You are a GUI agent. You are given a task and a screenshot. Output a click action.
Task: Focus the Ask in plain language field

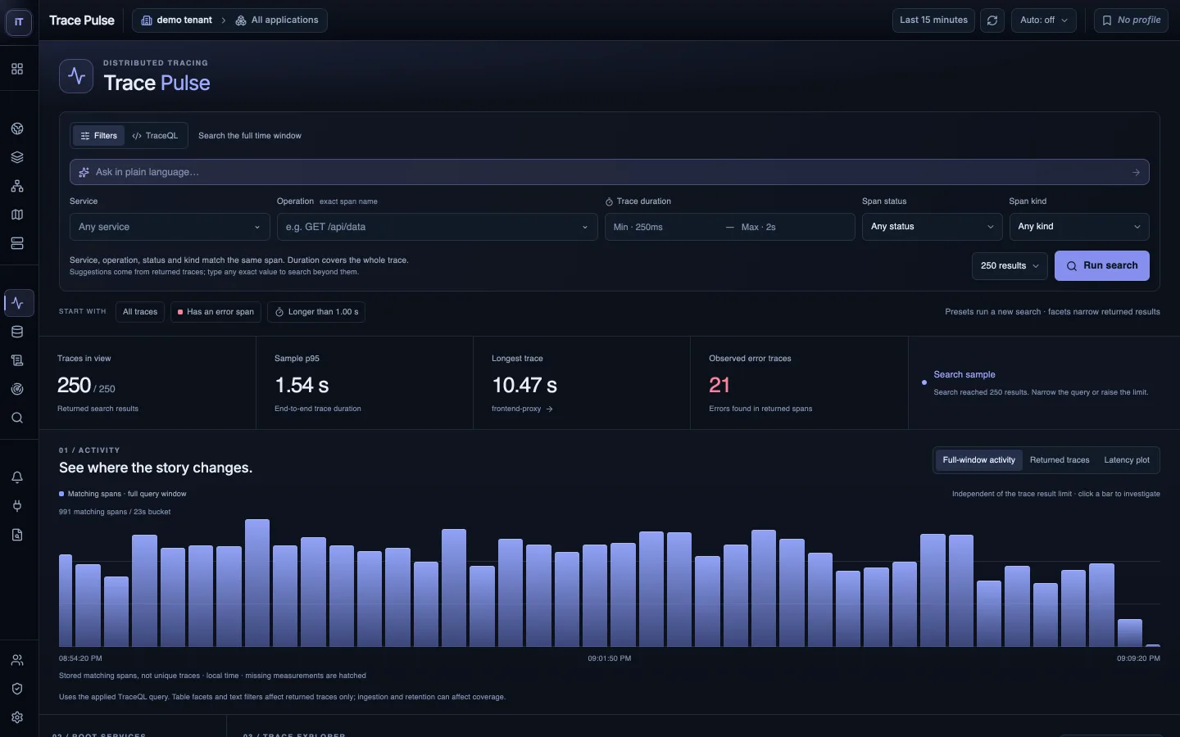click(609, 172)
